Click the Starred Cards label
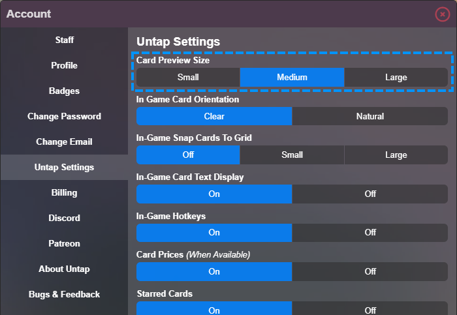The height and width of the screenshot is (315, 457). point(165,293)
